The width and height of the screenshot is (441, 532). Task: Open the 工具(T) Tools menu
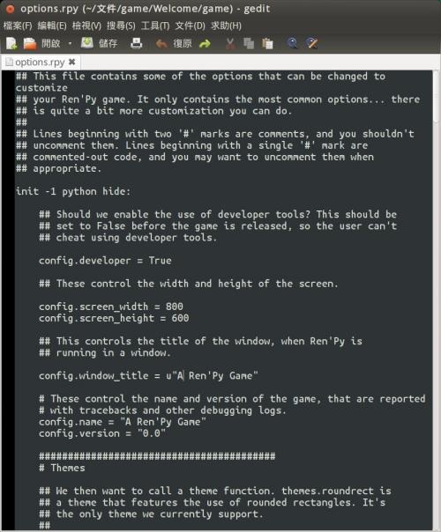pyautogui.click(x=155, y=26)
